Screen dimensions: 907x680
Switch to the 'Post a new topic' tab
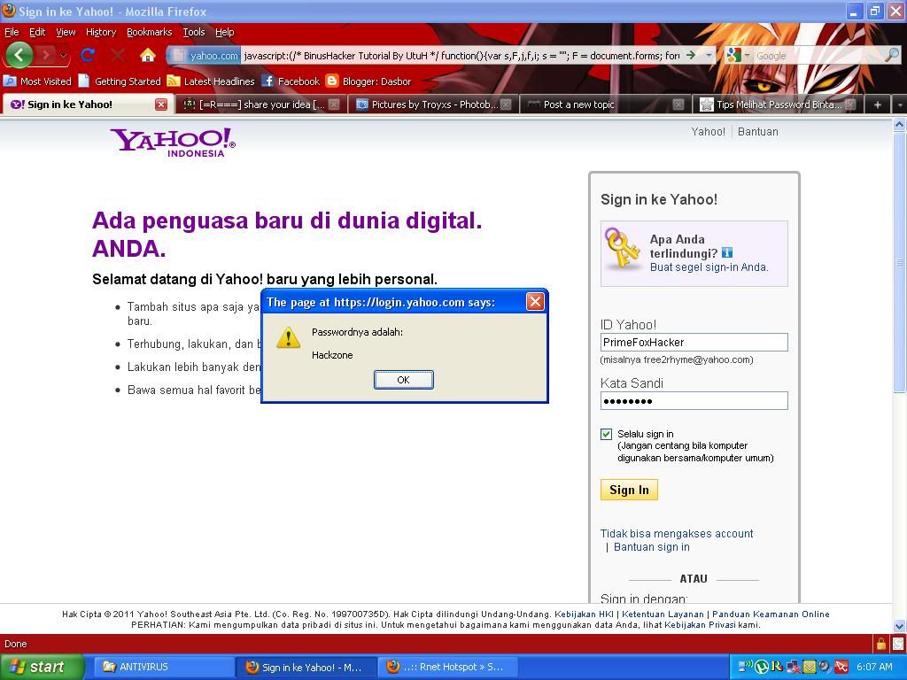[x=606, y=104]
